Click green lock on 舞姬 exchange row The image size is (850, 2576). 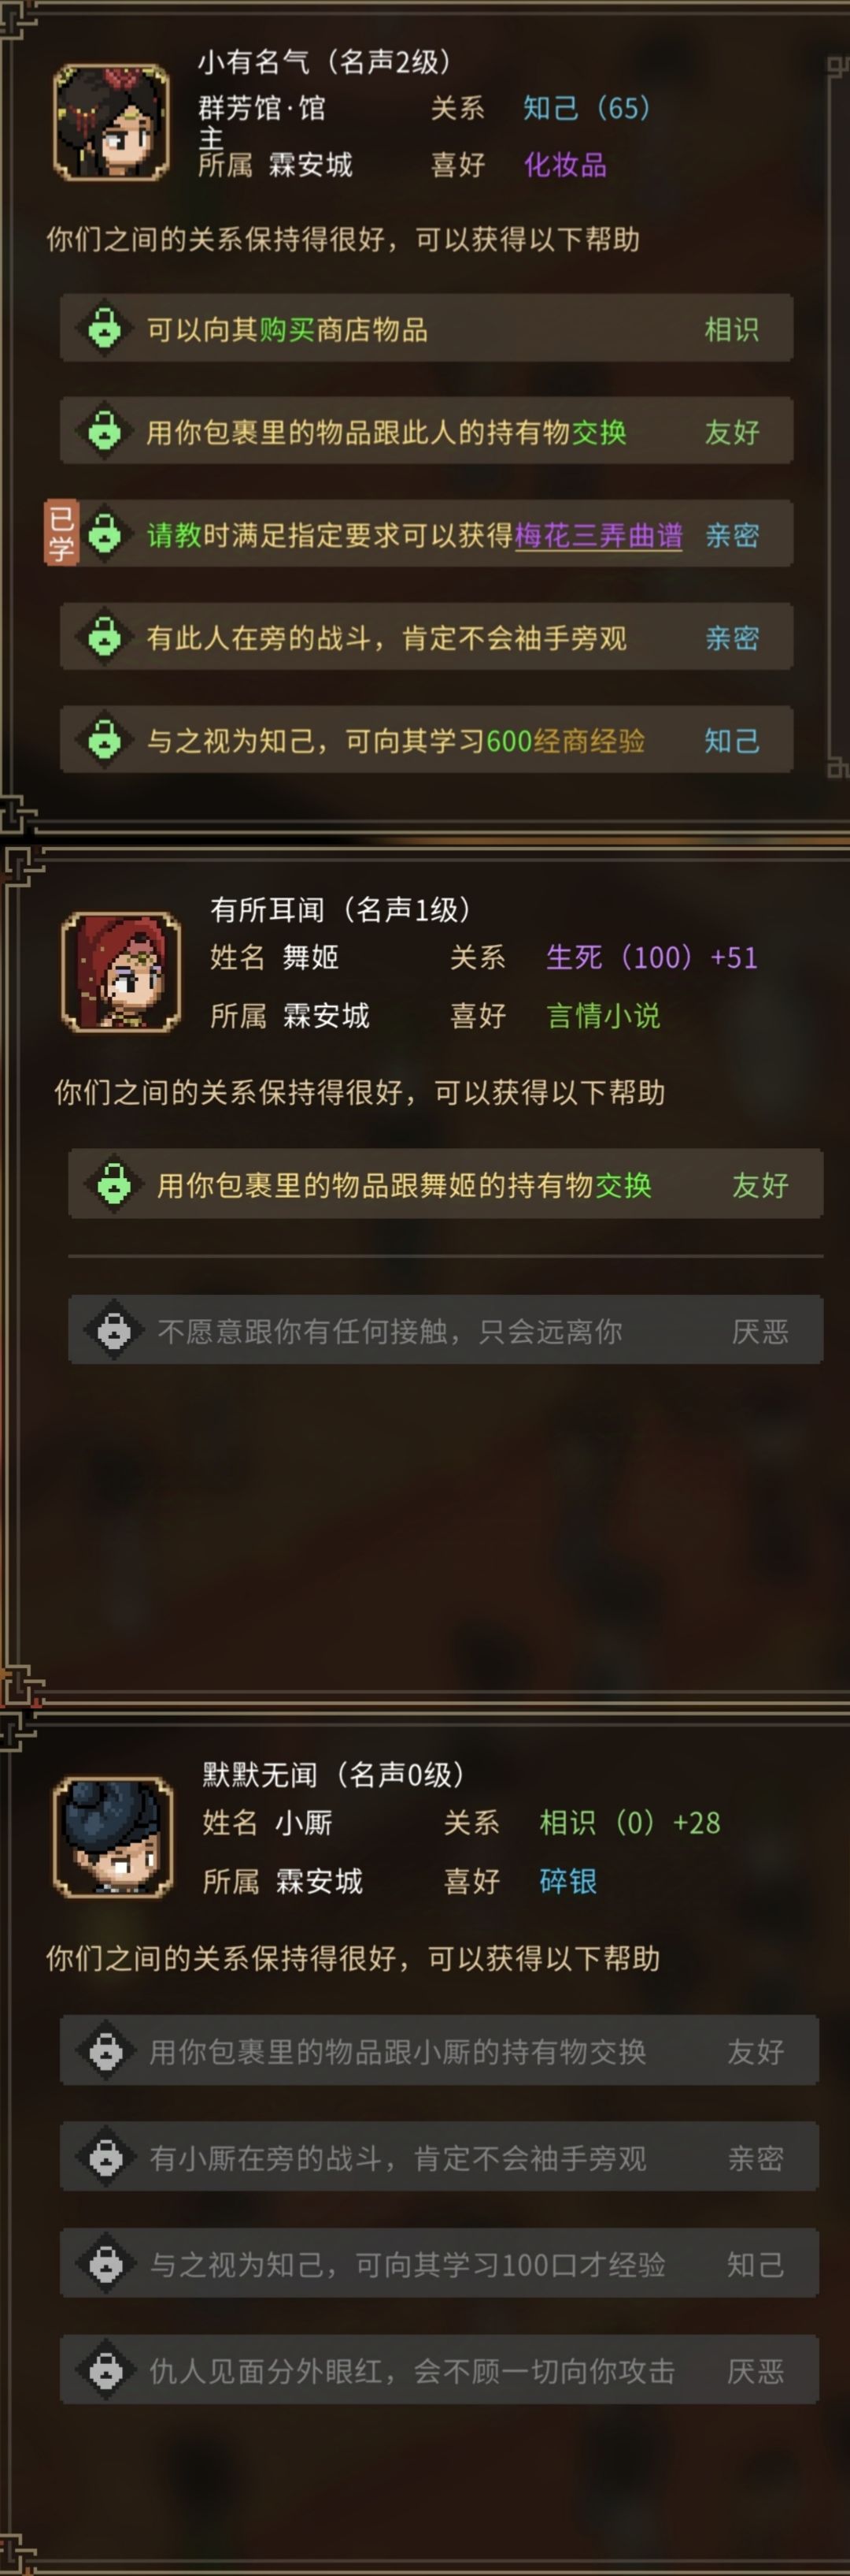coord(114,1184)
